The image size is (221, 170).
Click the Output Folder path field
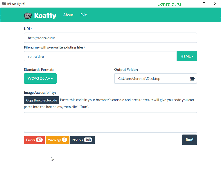tap(156, 78)
